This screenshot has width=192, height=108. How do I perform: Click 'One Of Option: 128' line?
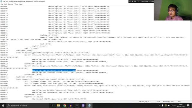coord(79,33)
